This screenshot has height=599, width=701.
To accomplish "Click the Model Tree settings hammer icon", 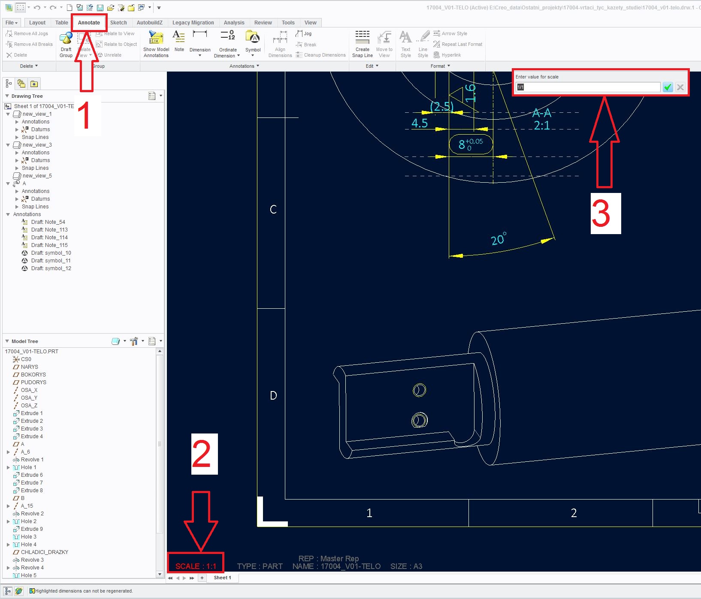I will tap(134, 341).
